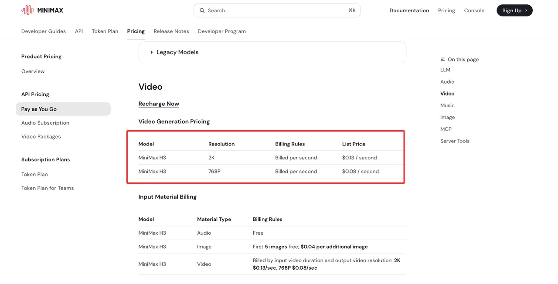Click the Input Material Billing heading
Image resolution: width=558 pixels, height=284 pixels.
point(167,197)
